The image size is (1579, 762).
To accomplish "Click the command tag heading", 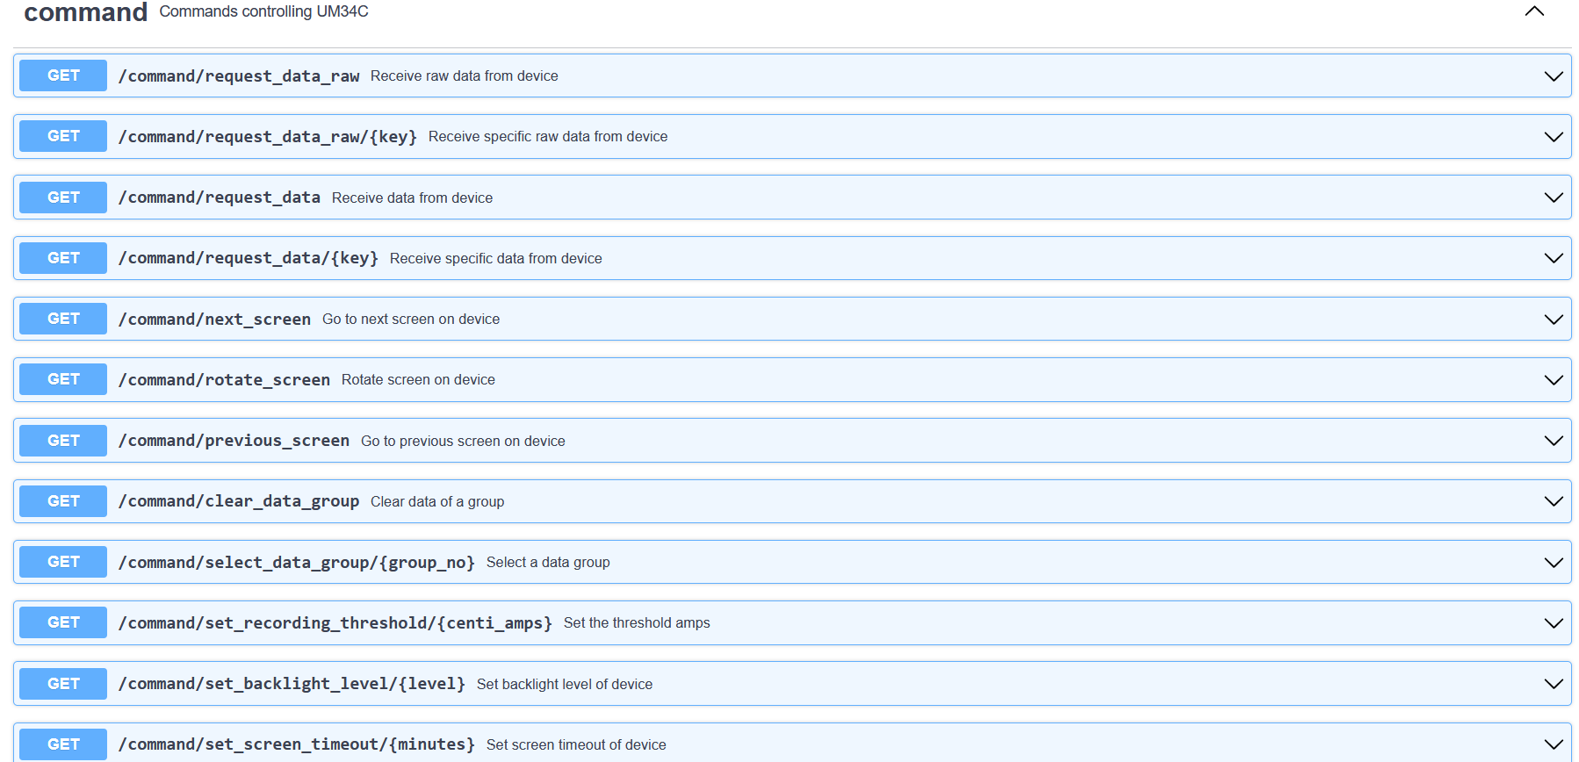I will coord(85,11).
